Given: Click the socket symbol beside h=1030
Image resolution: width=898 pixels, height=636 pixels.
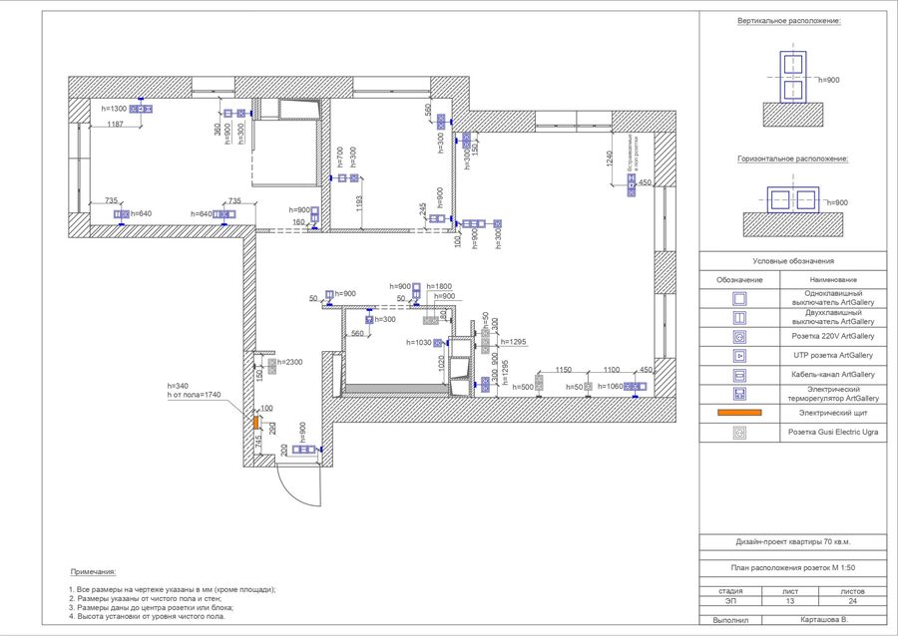Looking at the screenshot, I should point(438,343).
